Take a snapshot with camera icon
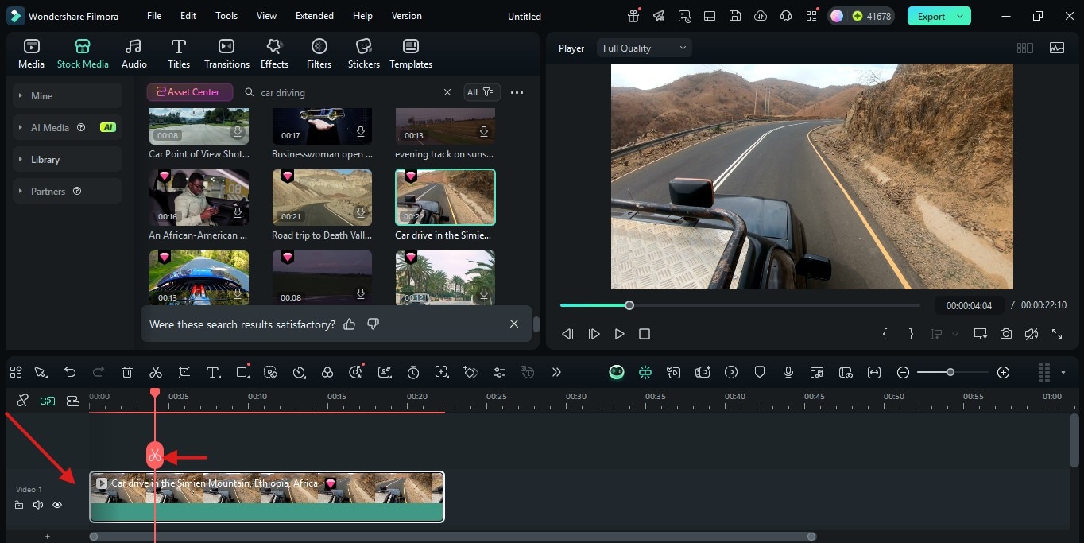The height and width of the screenshot is (543, 1084). pos(1006,334)
